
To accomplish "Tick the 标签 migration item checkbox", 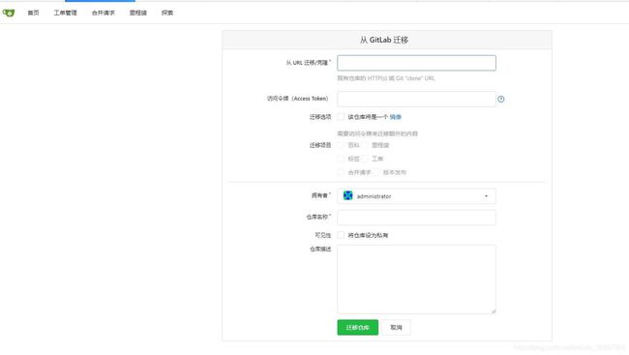I will pos(341,159).
